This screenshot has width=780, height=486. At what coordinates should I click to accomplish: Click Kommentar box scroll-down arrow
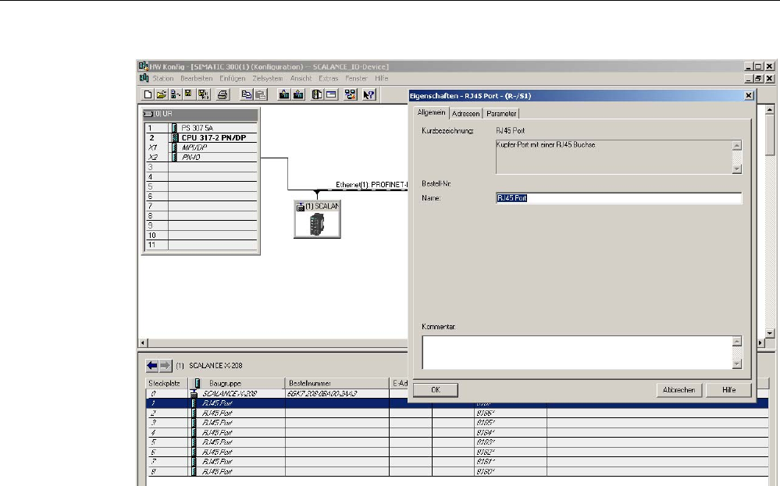[737, 364]
